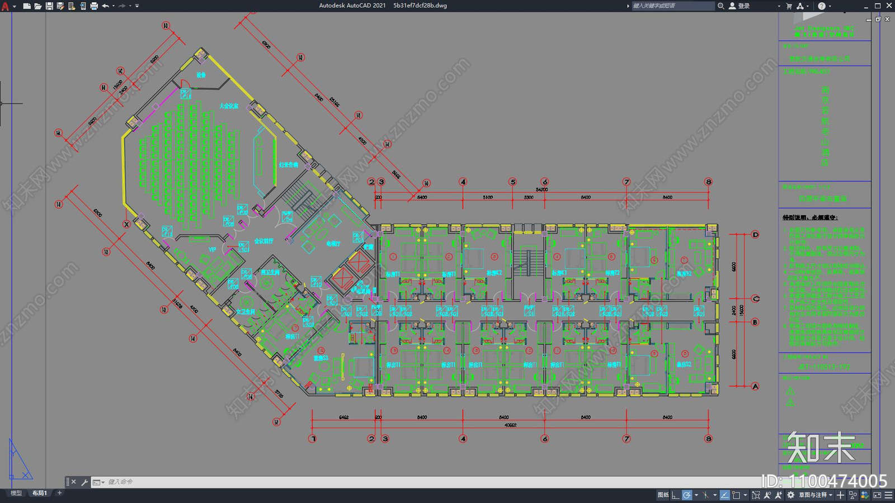Viewport: 895px width, 503px height.
Task: Open the AutoCAD application menu (red A logo)
Action: tap(5, 6)
